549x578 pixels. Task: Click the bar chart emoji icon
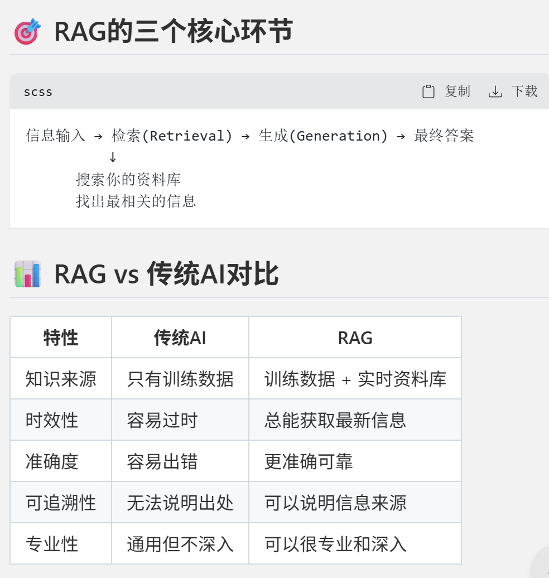[27, 274]
